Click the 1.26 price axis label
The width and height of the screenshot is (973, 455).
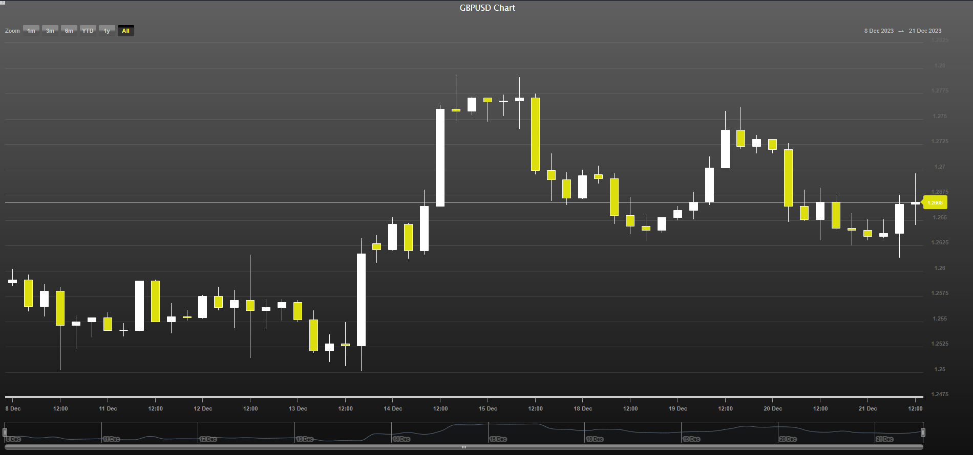pyautogui.click(x=940, y=268)
